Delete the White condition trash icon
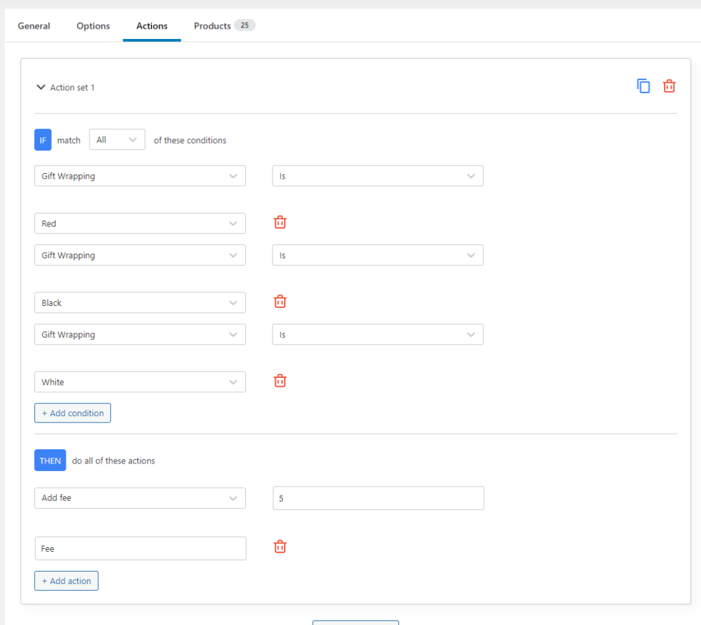Viewport: 701px width, 625px height. (280, 381)
